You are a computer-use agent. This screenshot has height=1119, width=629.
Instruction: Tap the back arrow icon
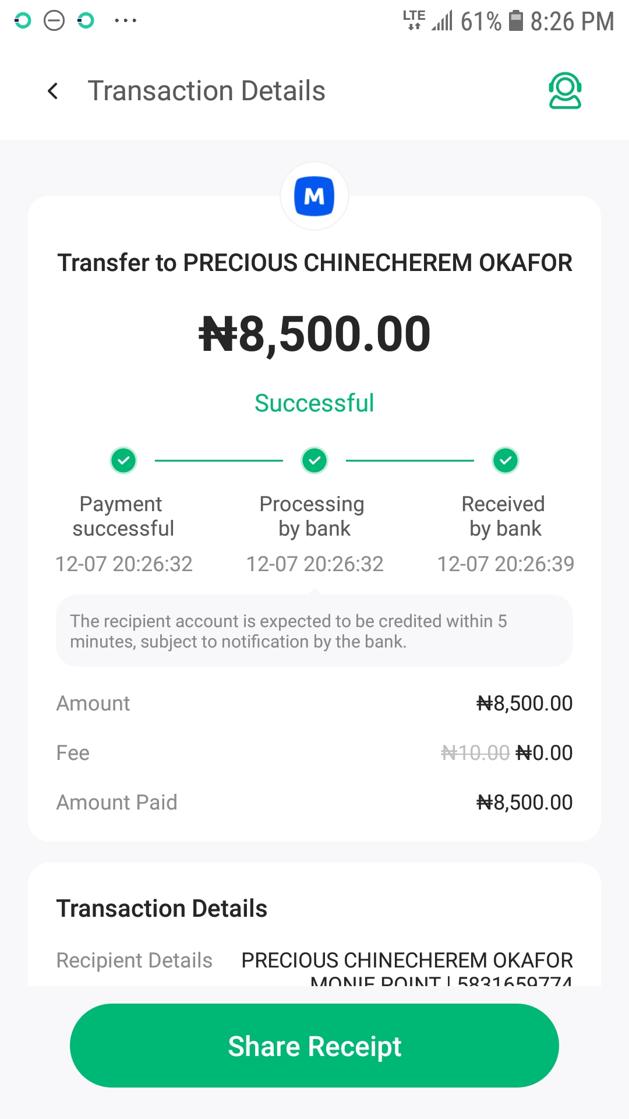(53, 91)
